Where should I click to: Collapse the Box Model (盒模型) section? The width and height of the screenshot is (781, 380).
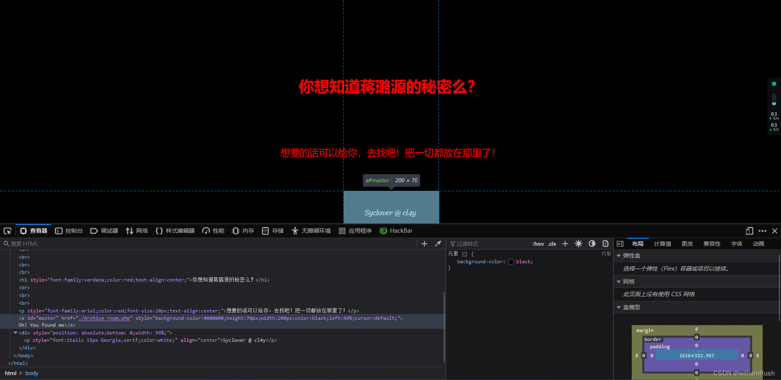[x=619, y=307]
